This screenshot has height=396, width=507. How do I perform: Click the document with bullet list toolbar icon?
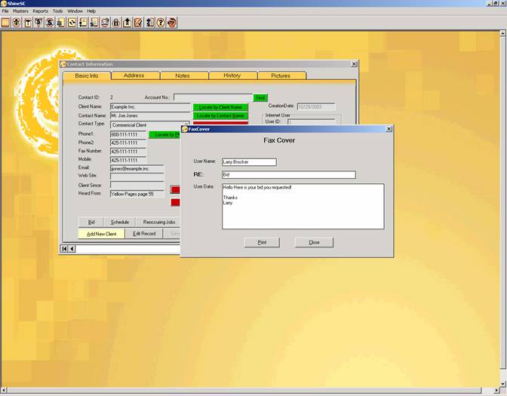83,23
